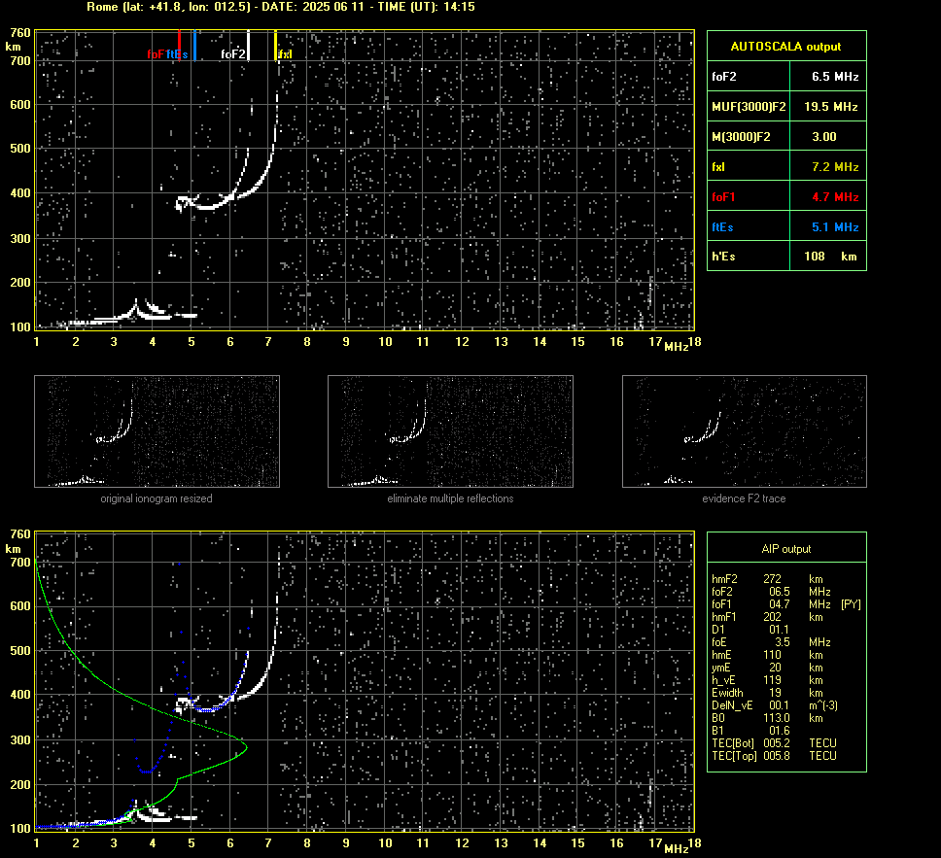
Task: Click the 'hmF2' row value '272'
Action: (x=773, y=579)
